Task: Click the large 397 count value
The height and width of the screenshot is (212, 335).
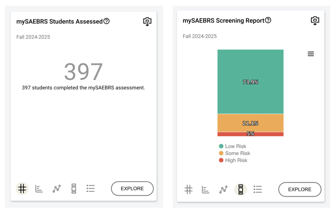Action: pyautogui.click(x=83, y=72)
